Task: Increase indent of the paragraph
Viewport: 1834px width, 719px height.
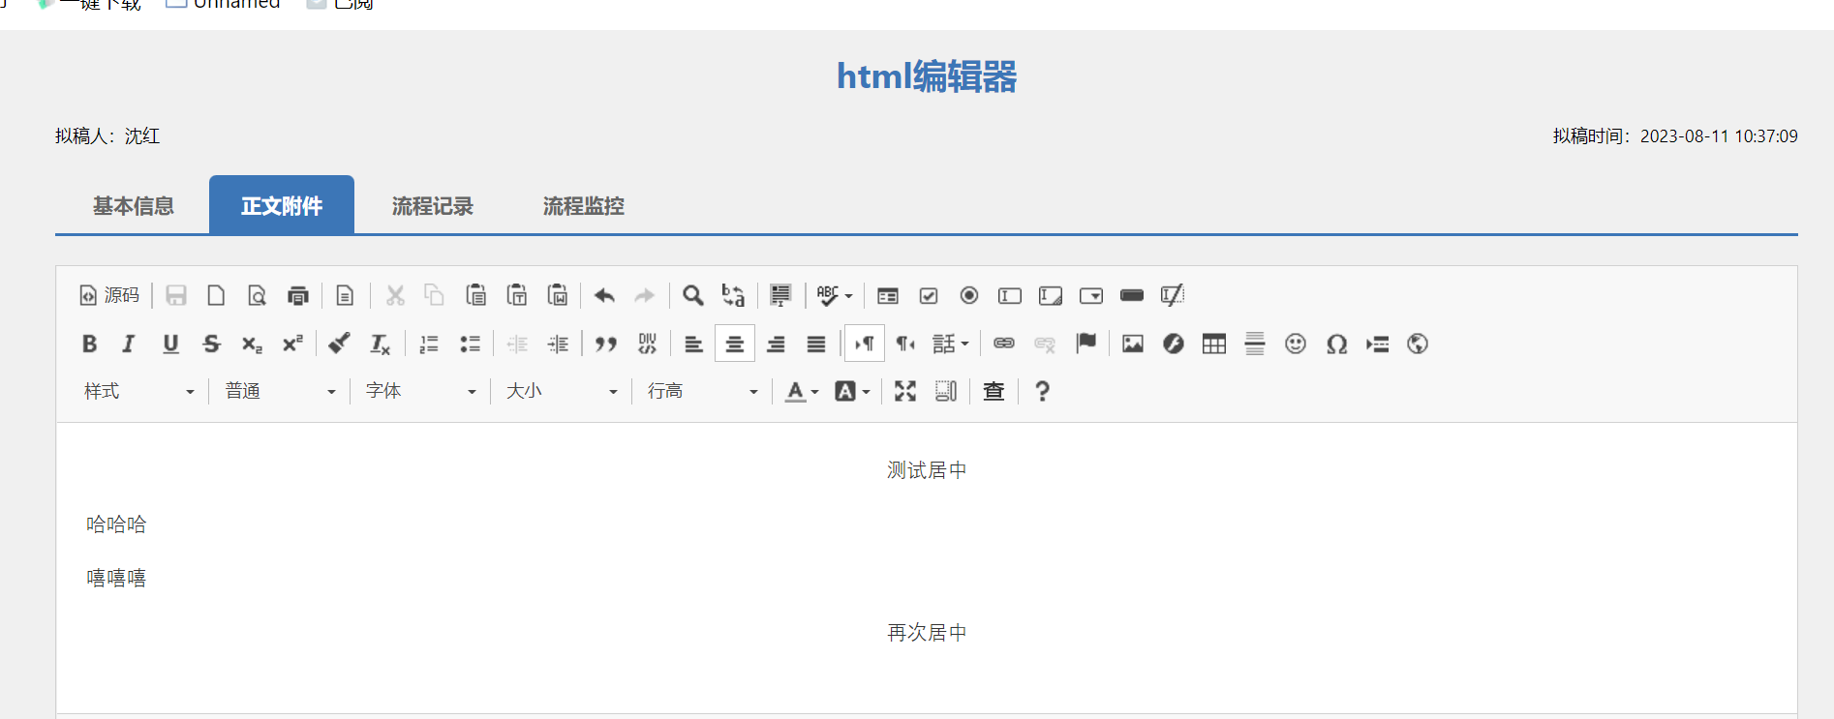Action: pos(558,344)
